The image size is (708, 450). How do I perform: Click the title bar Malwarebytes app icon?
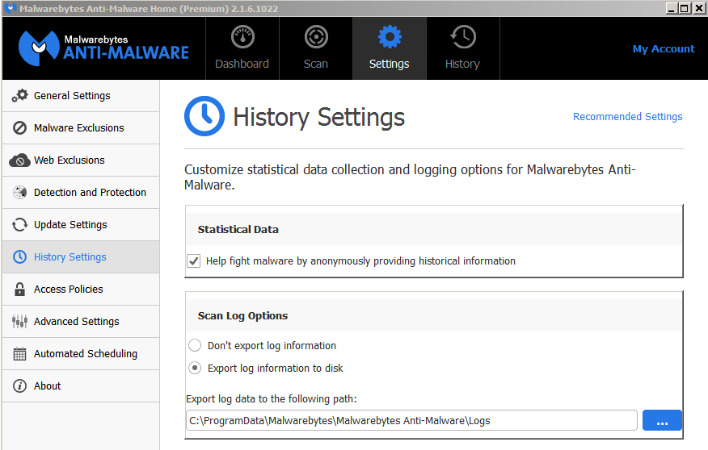[x=10, y=8]
